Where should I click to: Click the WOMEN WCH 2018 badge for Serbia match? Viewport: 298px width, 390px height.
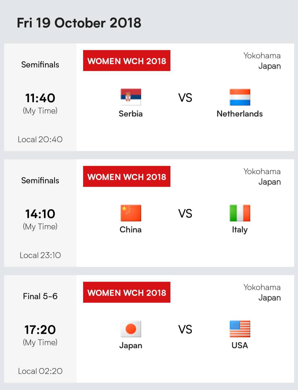[x=127, y=61]
